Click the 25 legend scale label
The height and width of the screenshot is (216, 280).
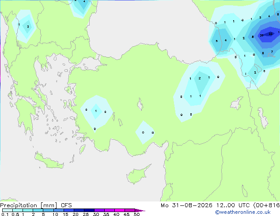[86, 214]
